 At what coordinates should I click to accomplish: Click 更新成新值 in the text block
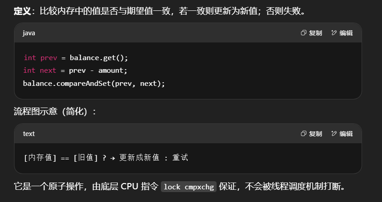point(139,158)
